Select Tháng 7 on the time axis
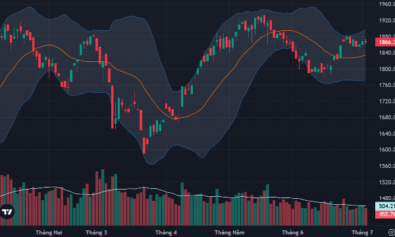 pyautogui.click(x=362, y=232)
